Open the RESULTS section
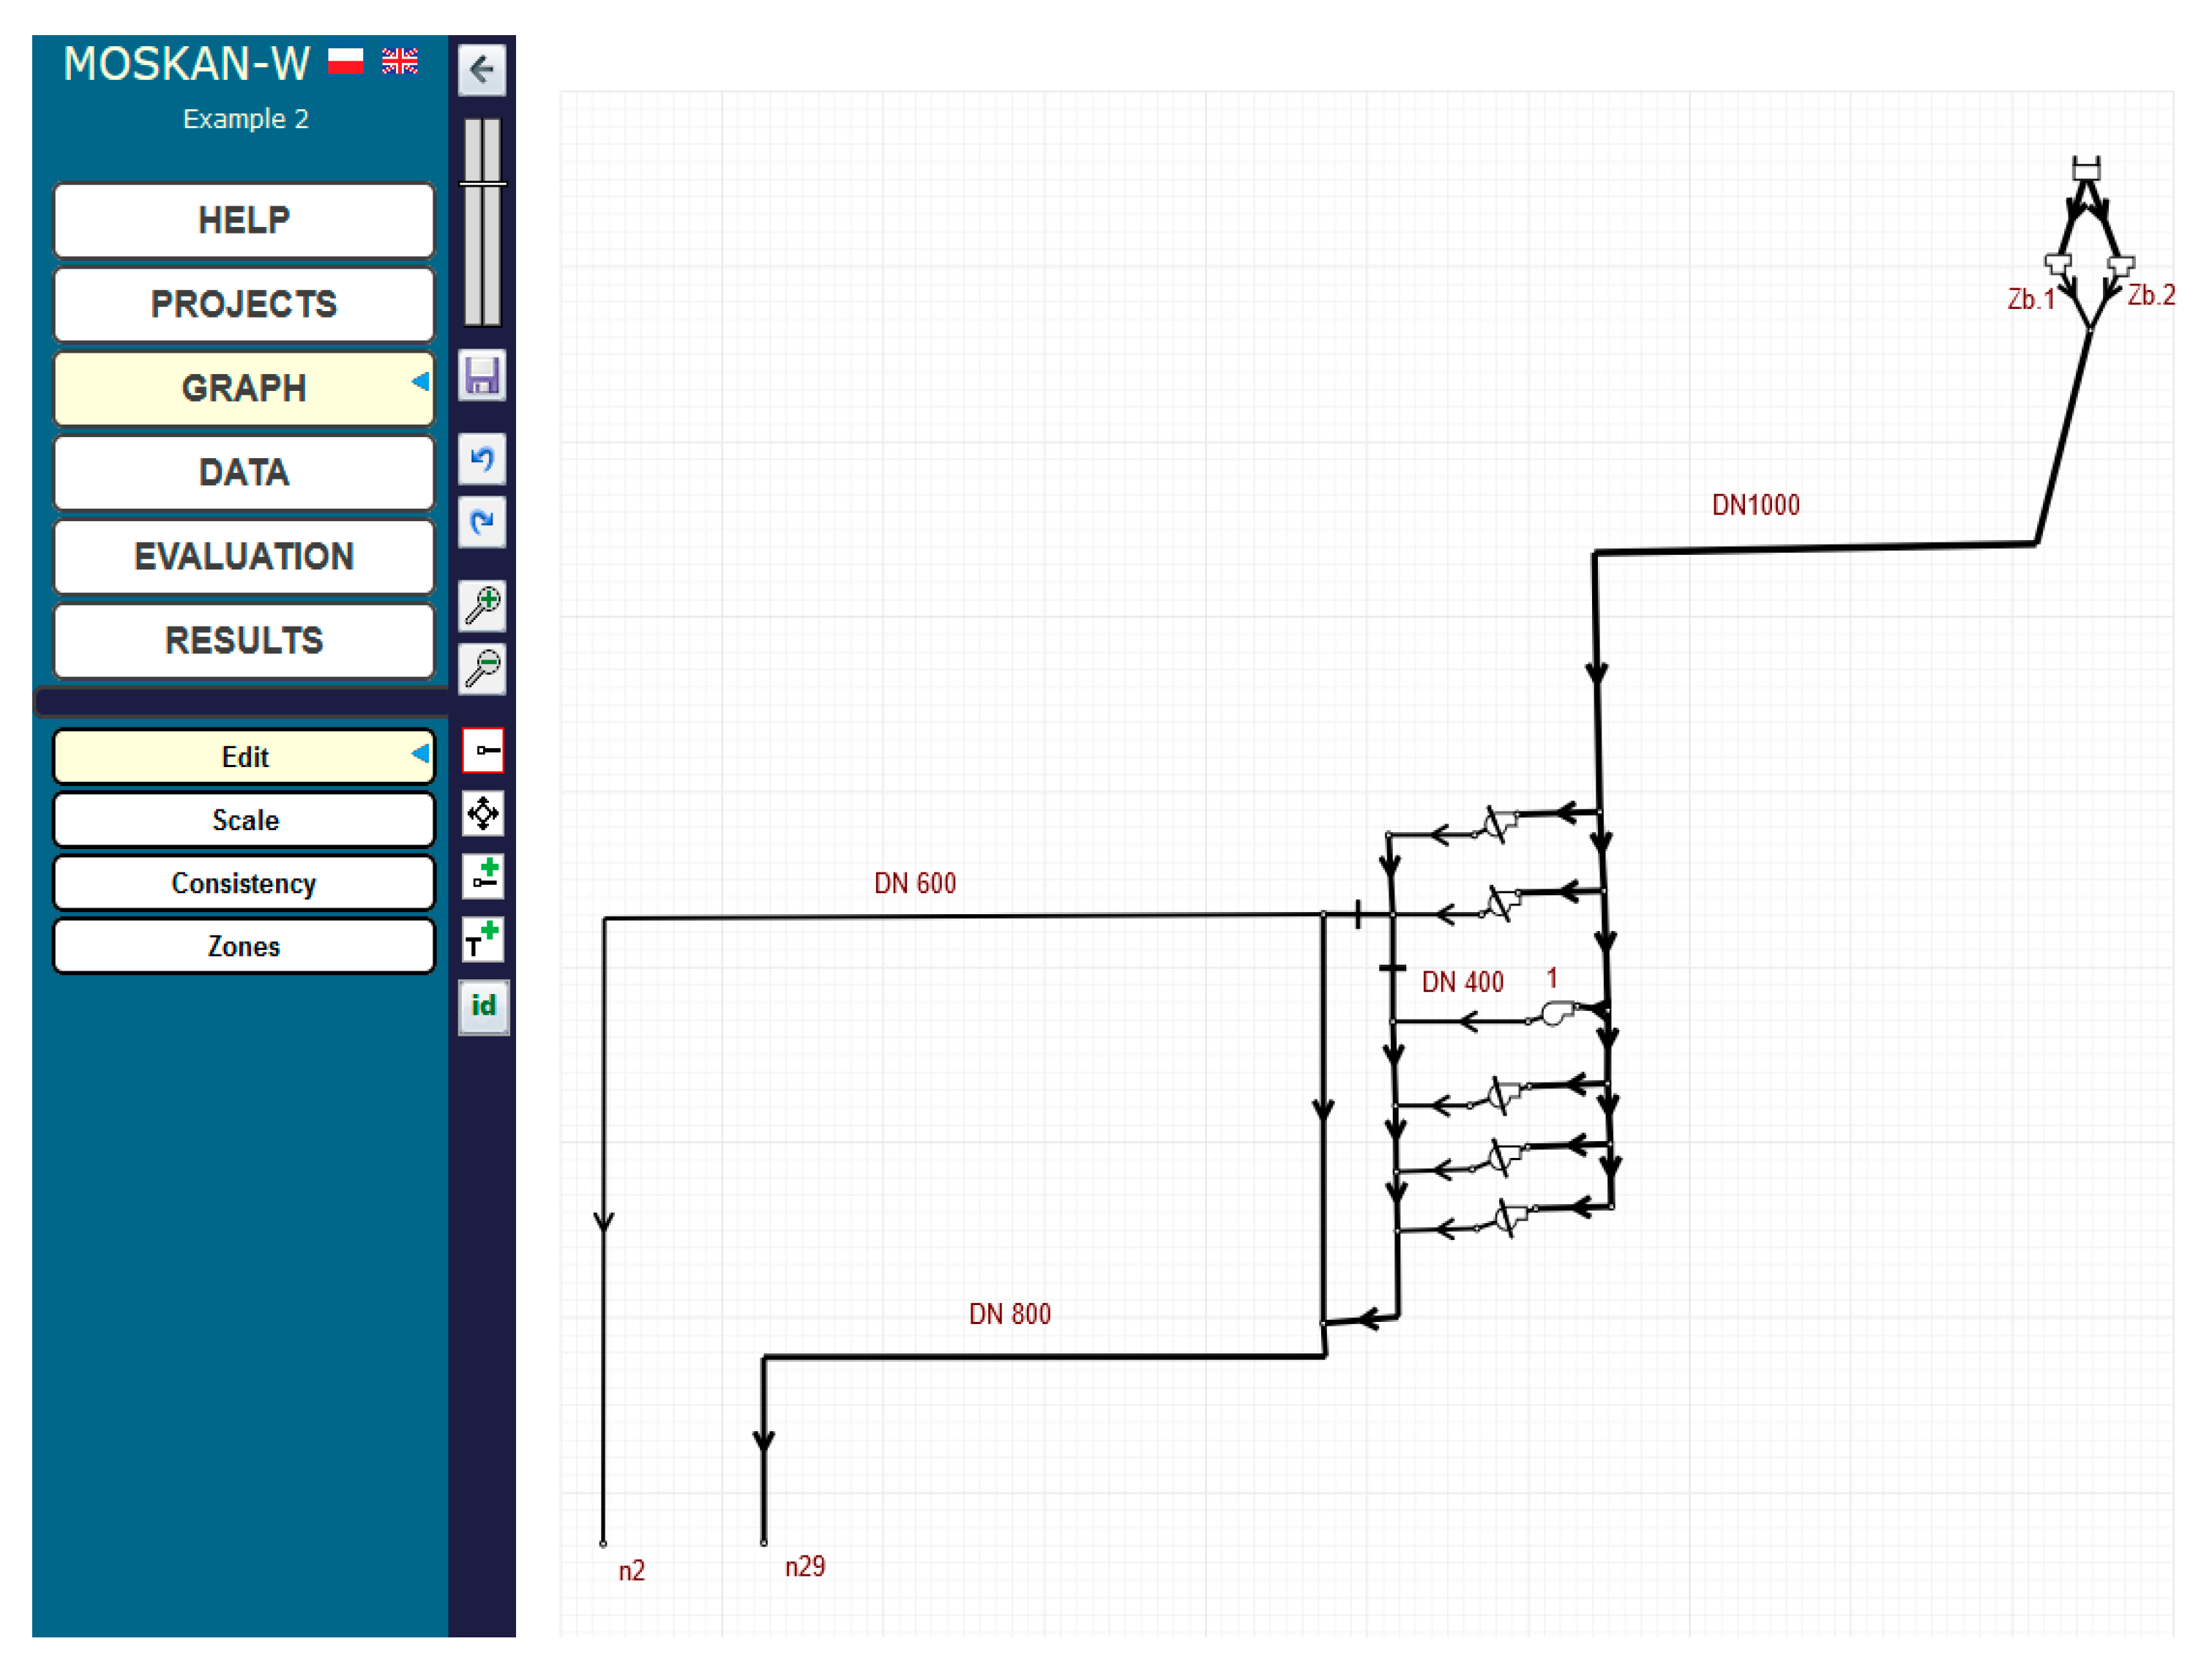The width and height of the screenshot is (2212, 1663). [x=244, y=640]
